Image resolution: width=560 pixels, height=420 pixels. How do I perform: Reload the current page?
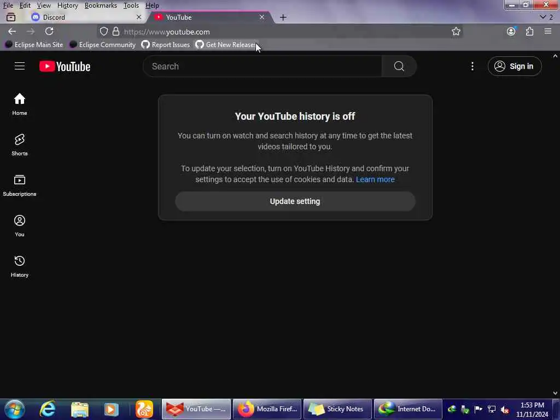coord(49,31)
